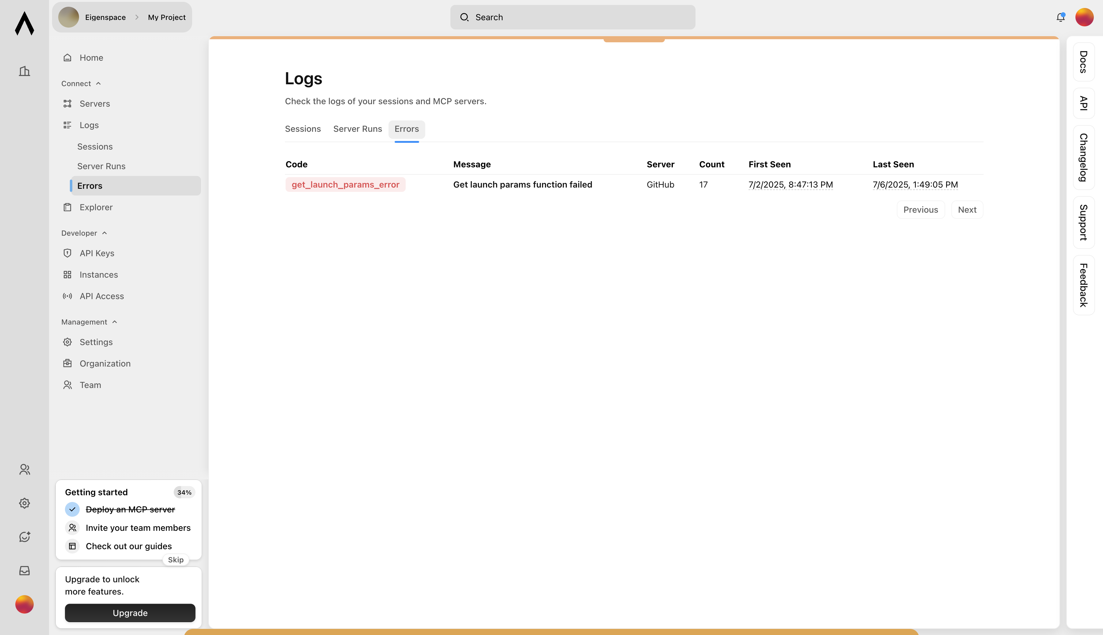Check off Invite your team members
This screenshot has width=1103, height=635.
pos(72,528)
